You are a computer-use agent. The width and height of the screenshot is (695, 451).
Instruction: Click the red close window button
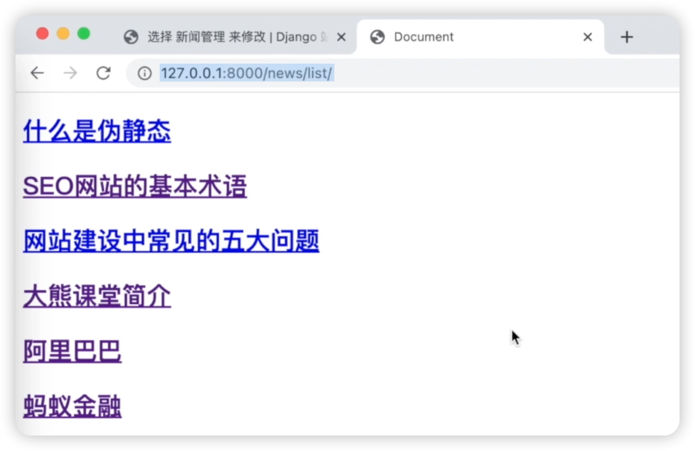[x=43, y=34]
